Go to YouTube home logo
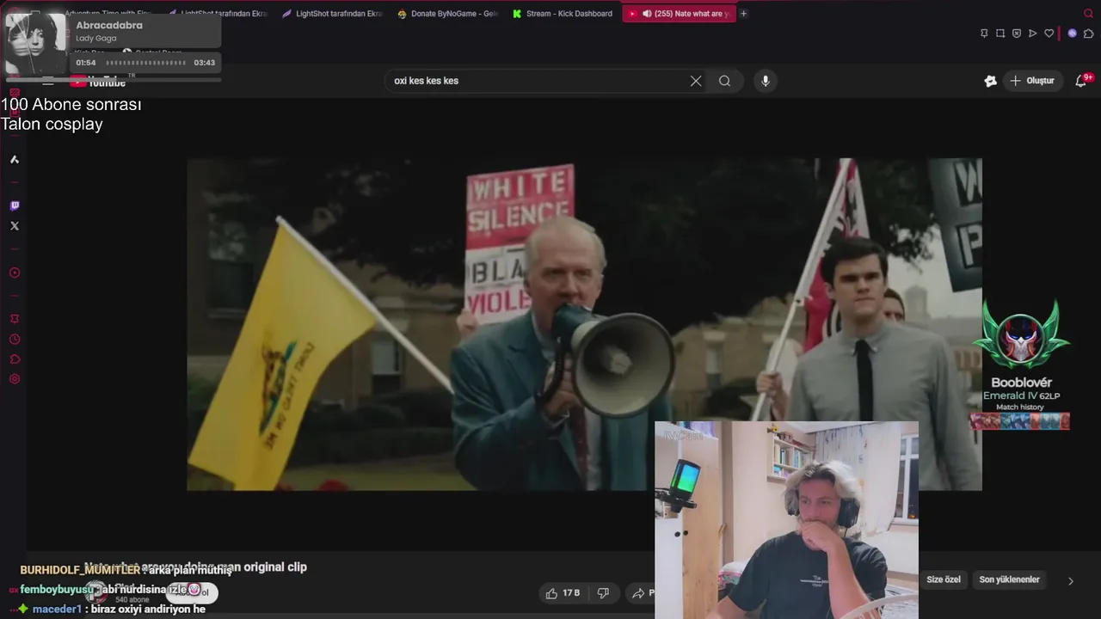Viewport: 1101px width, 619px height. coord(97,82)
